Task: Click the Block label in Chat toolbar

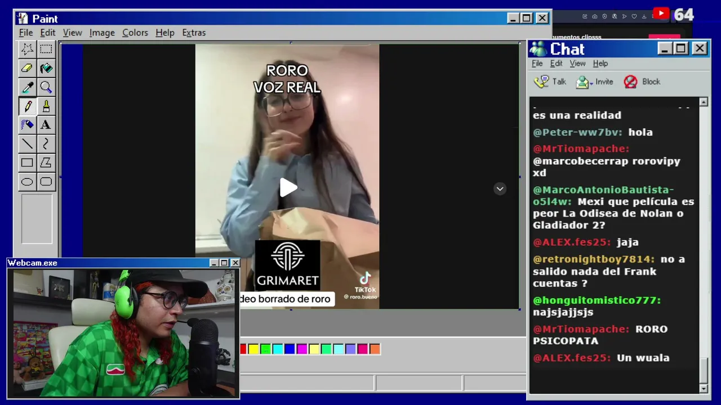Action: click(651, 82)
